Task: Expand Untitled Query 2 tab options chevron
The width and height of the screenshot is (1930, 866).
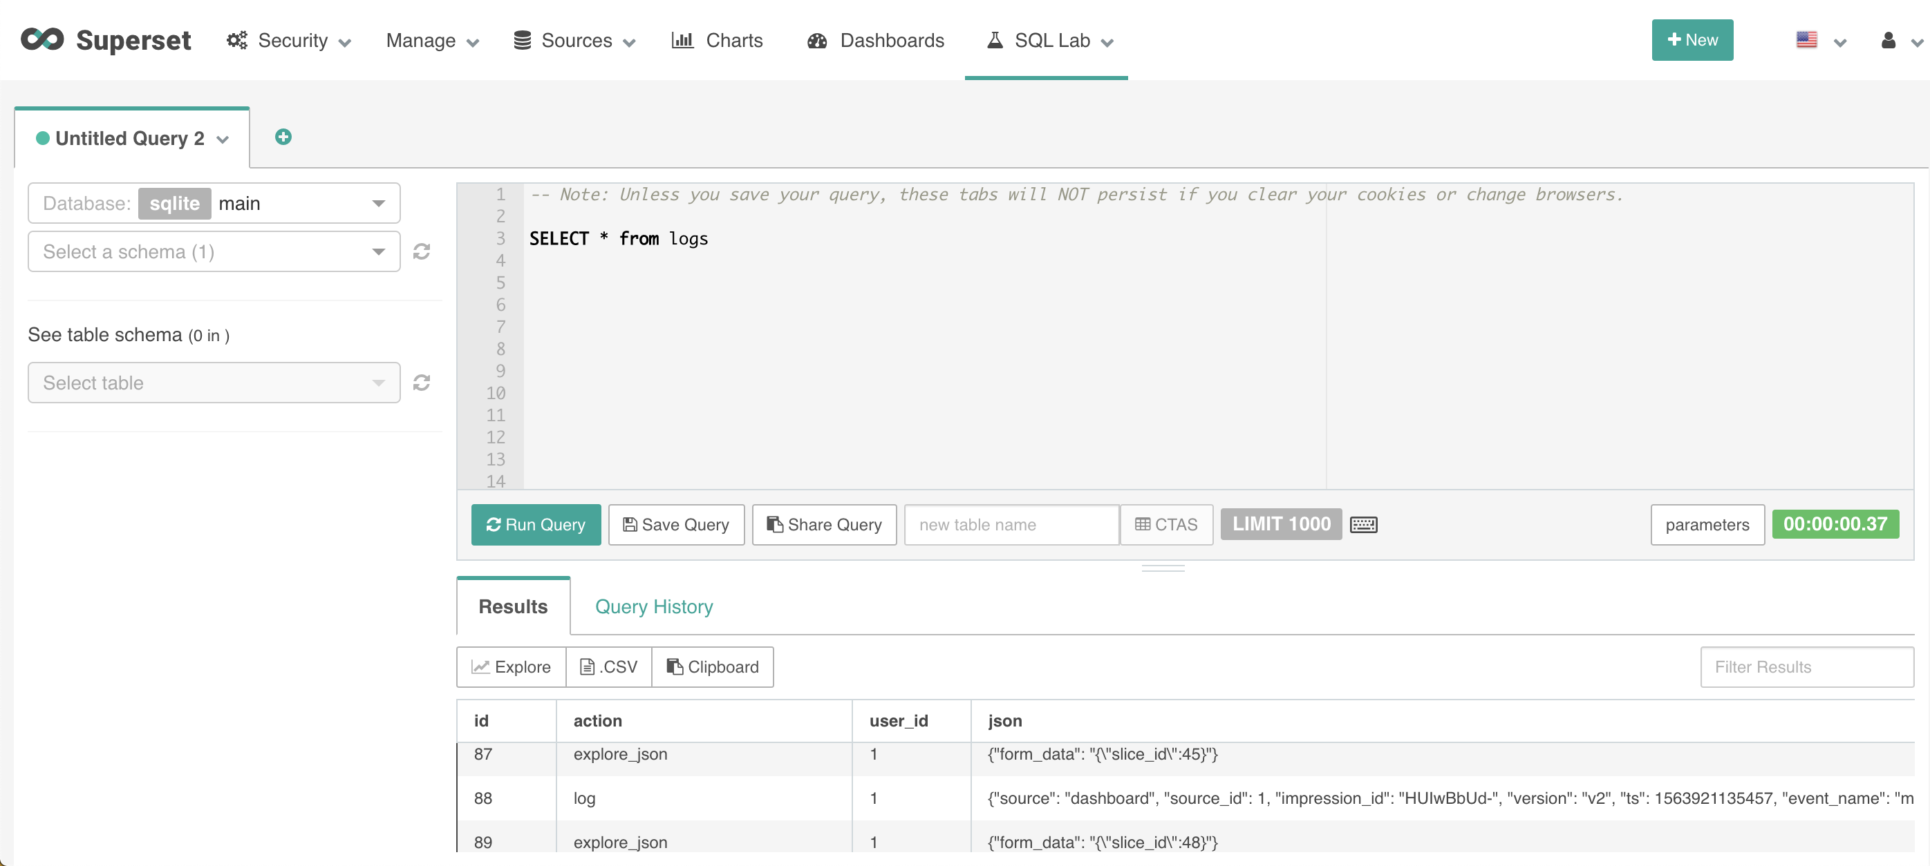Action: click(x=223, y=140)
